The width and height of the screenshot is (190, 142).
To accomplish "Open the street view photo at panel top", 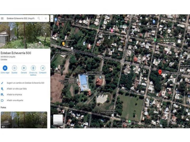I will (x=25, y=35).
